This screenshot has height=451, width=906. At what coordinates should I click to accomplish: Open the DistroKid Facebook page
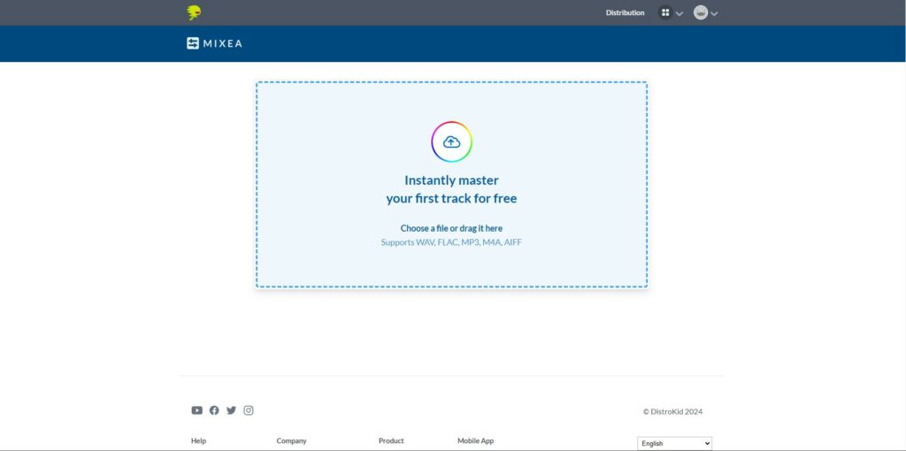coord(214,410)
